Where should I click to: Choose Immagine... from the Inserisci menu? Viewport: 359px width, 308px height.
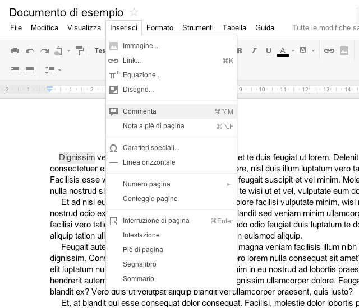140,46
